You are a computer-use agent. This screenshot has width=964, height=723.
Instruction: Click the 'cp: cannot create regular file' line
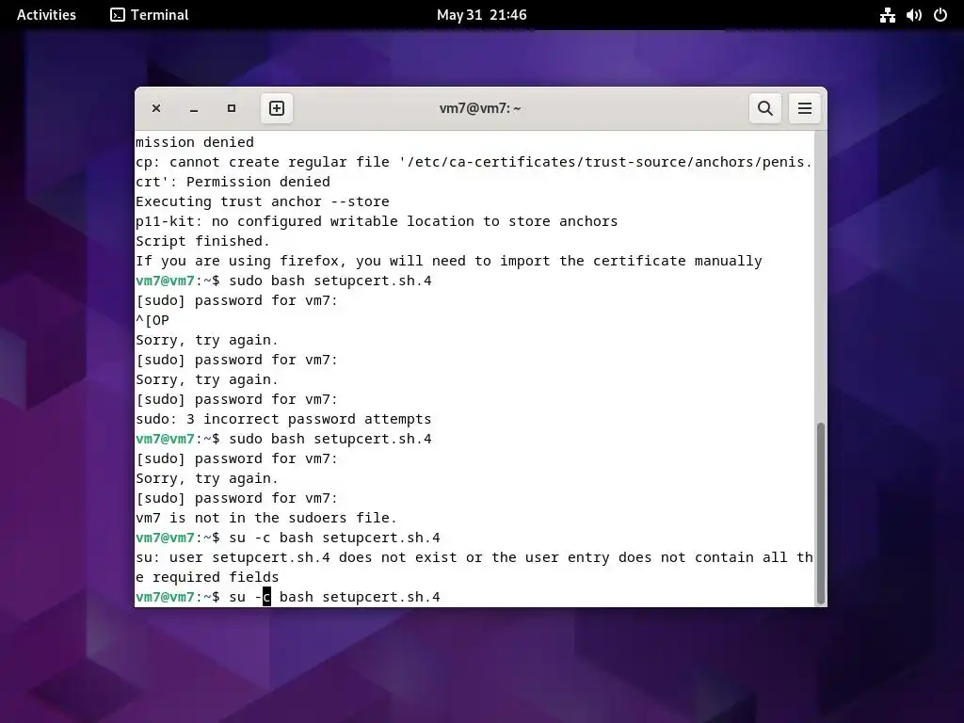(474, 162)
